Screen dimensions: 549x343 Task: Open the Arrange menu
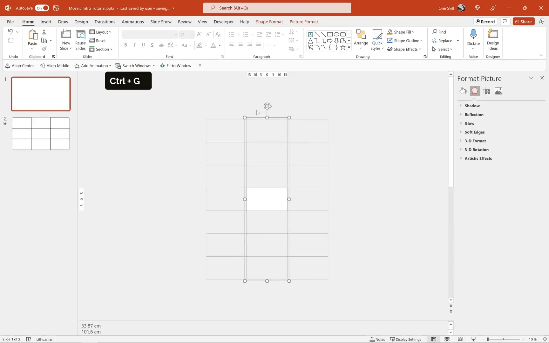361,40
